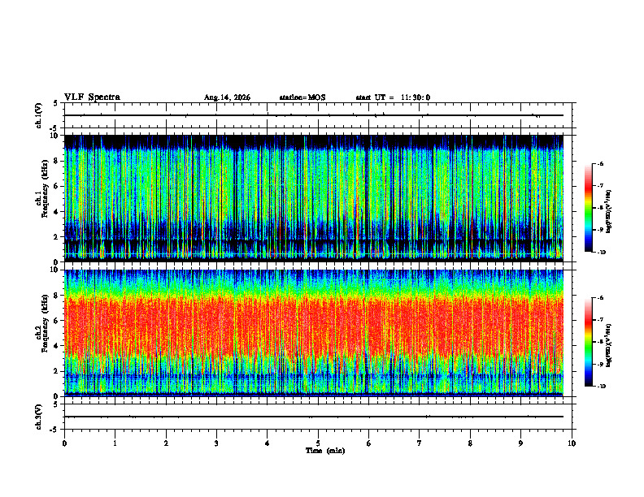Click the 'ch.1(V)' axis label
The image size is (644, 497).
coord(39,115)
